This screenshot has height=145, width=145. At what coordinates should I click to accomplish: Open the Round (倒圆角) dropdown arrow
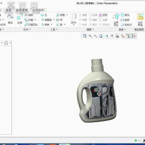tap(54, 20)
